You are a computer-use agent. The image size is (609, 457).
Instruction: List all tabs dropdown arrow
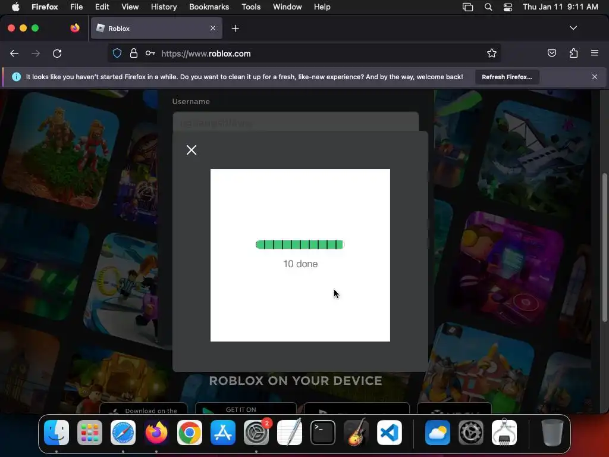point(573,28)
